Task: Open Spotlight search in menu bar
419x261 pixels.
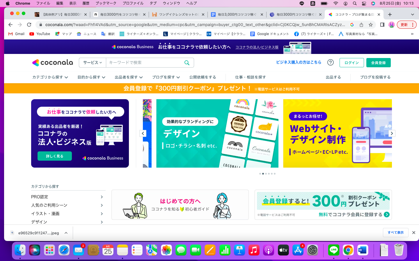Action: tap(355, 3)
